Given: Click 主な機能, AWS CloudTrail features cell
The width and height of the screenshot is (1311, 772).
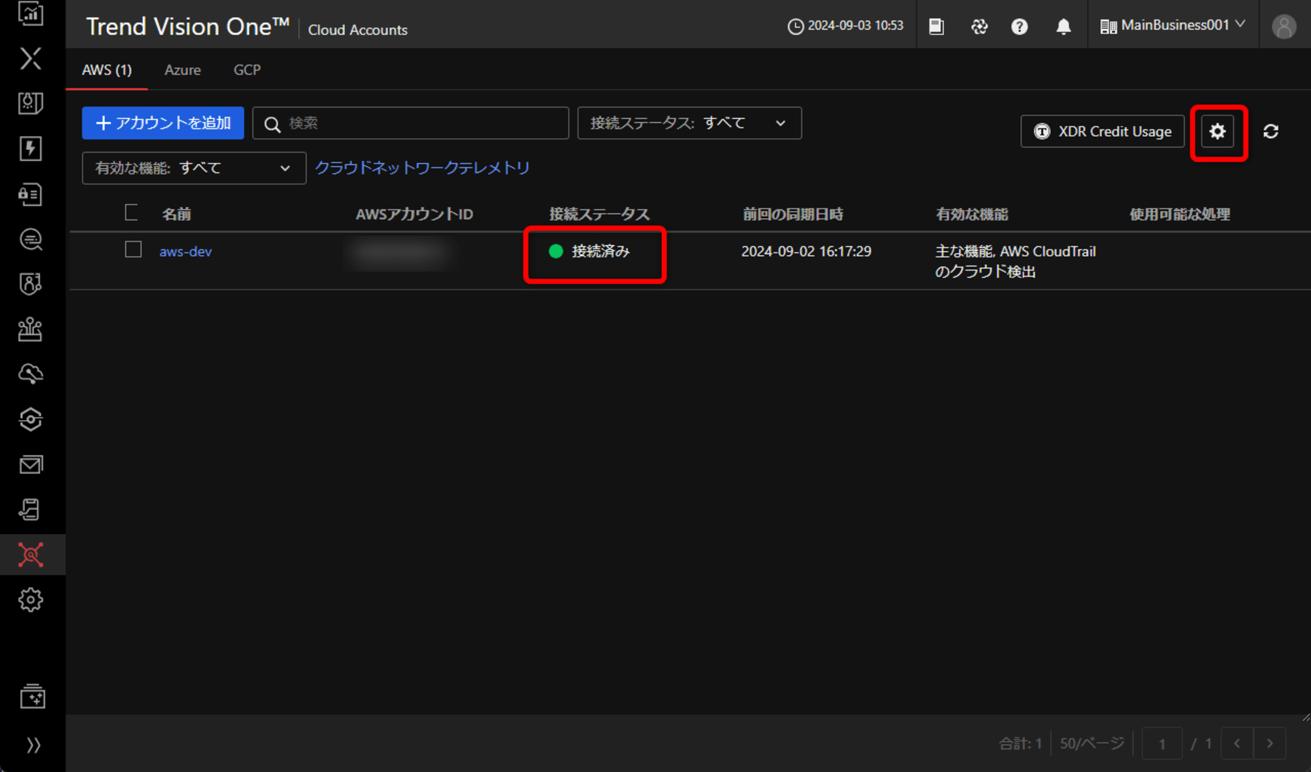Looking at the screenshot, I should click(1015, 261).
